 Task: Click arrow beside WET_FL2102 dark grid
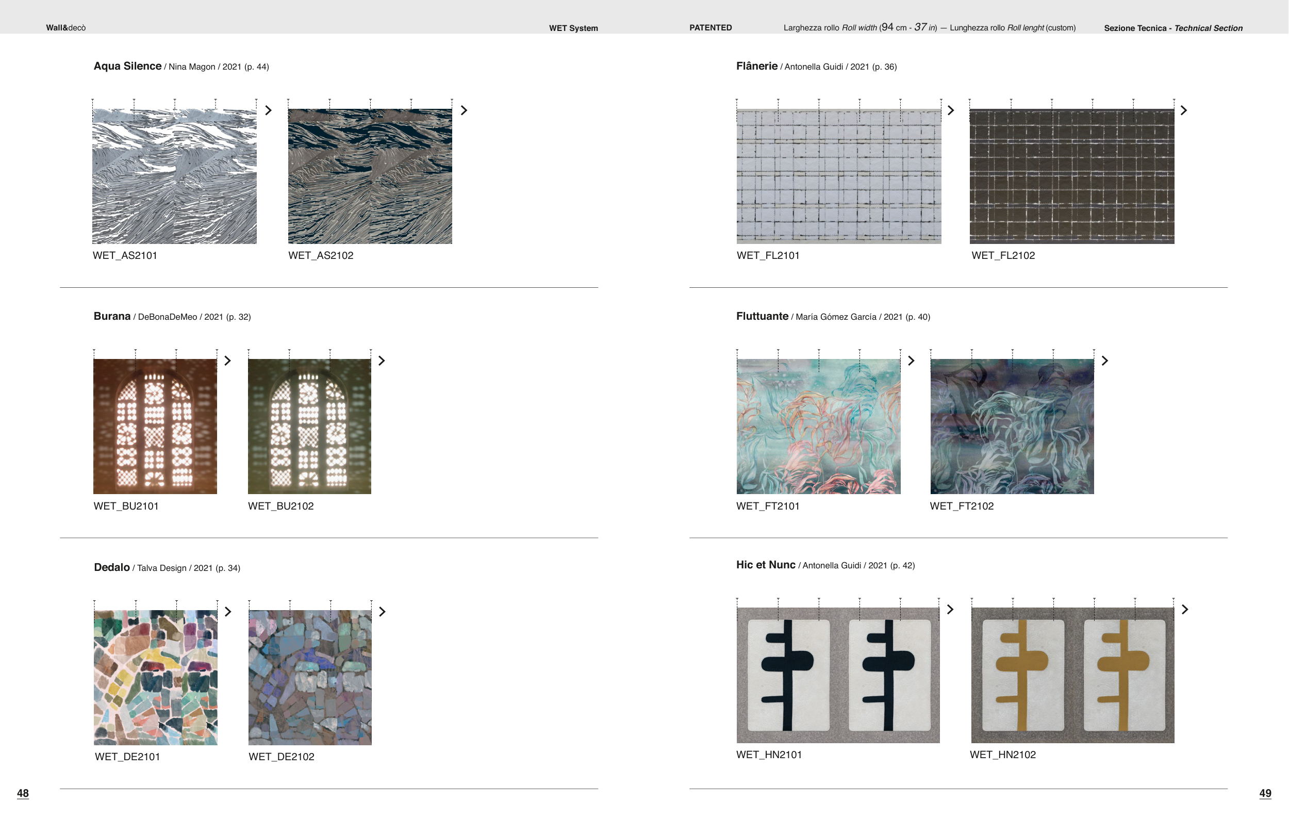[1183, 110]
